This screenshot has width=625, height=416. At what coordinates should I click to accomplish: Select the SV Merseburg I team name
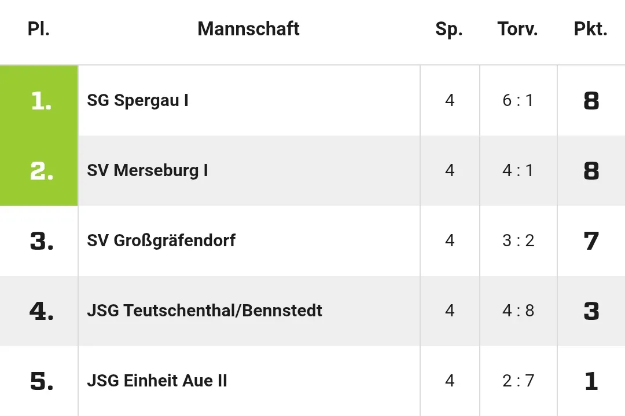(148, 170)
